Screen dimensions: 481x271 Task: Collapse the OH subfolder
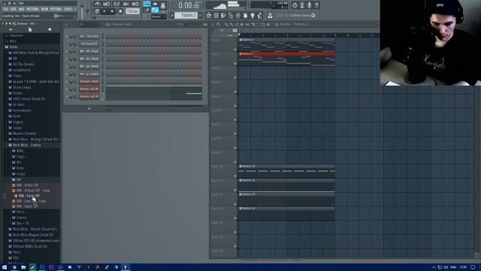pyautogui.click(x=19, y=179)
